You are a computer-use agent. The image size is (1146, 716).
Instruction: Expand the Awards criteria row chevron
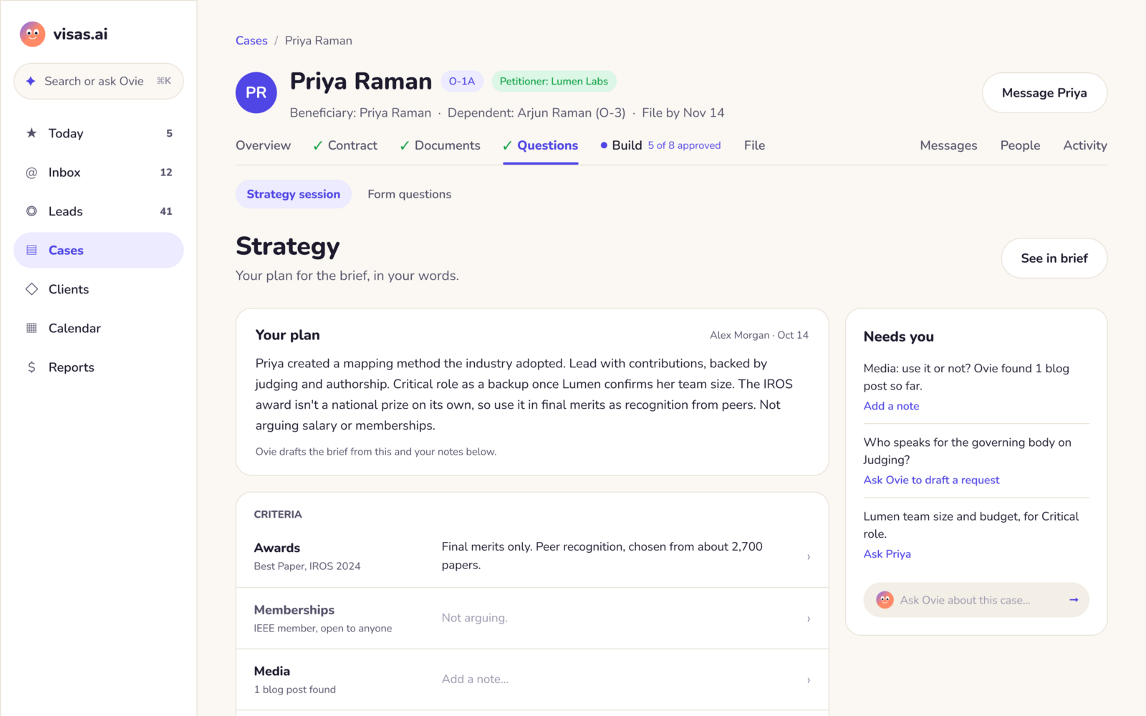point(809,557)
